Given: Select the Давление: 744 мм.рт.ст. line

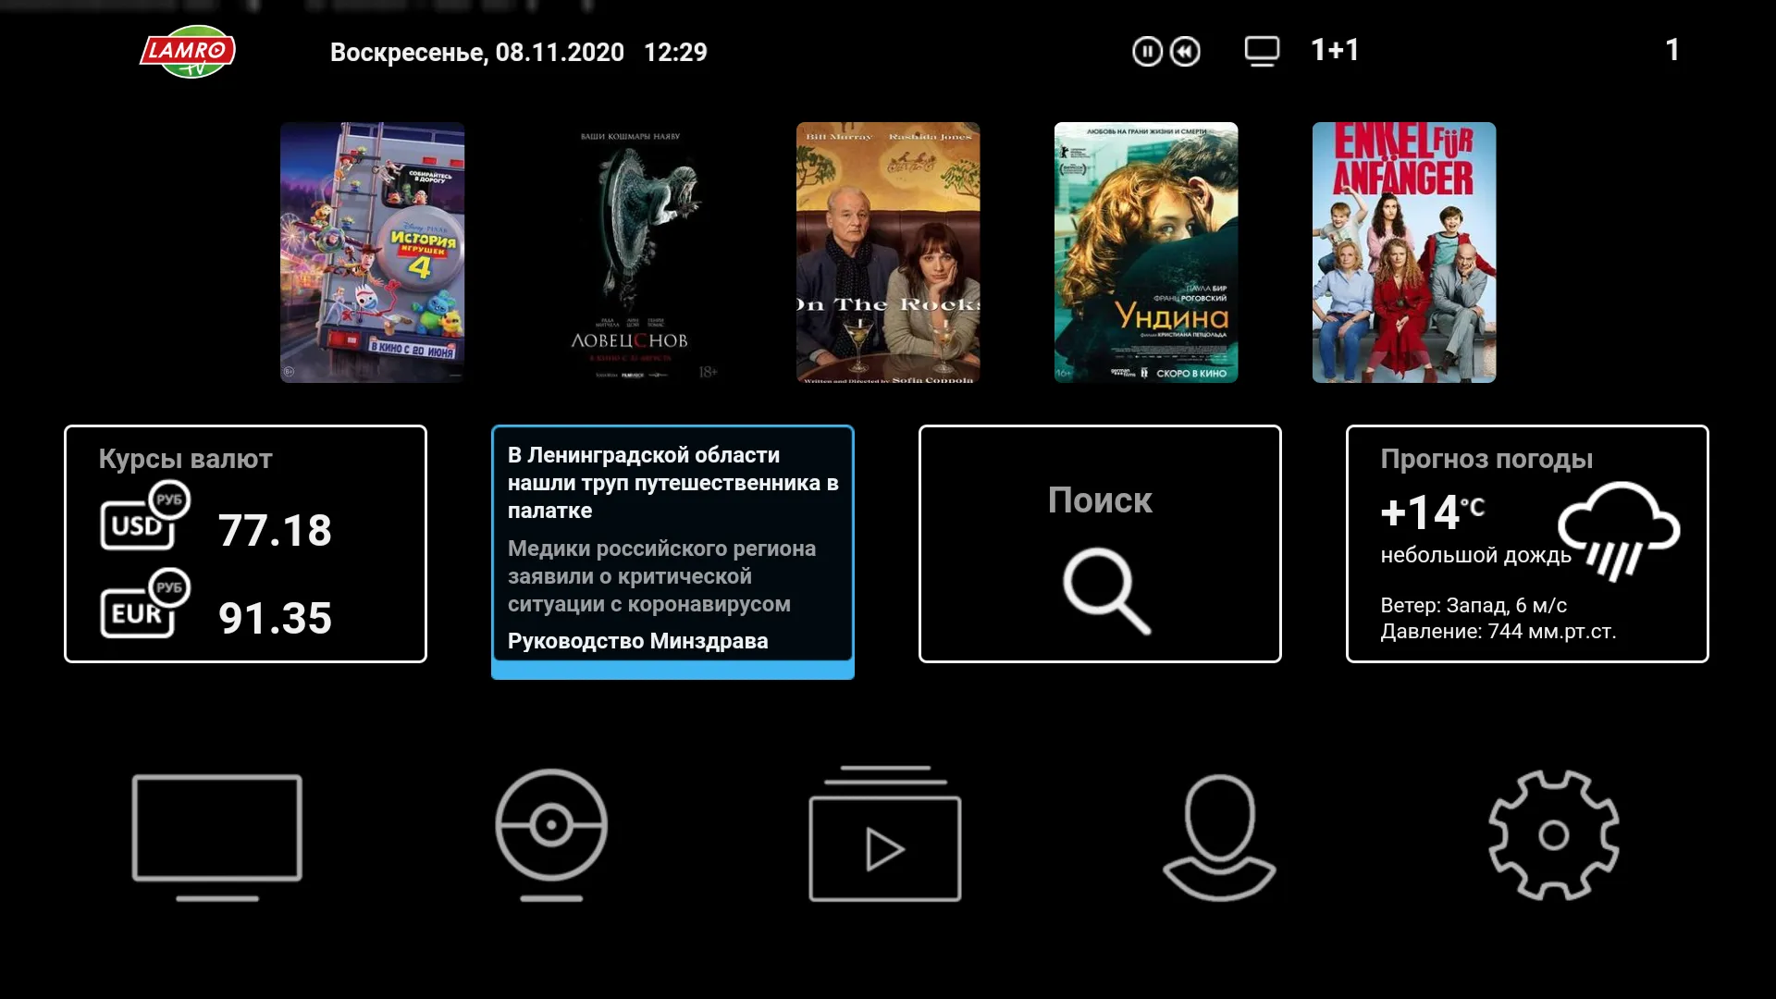Looking at the screenshot, I should [x=1498, y=632].
